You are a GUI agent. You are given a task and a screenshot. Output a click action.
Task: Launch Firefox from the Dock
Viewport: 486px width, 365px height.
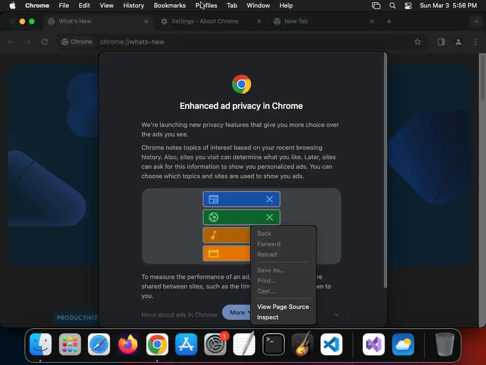tap(128, 344)
